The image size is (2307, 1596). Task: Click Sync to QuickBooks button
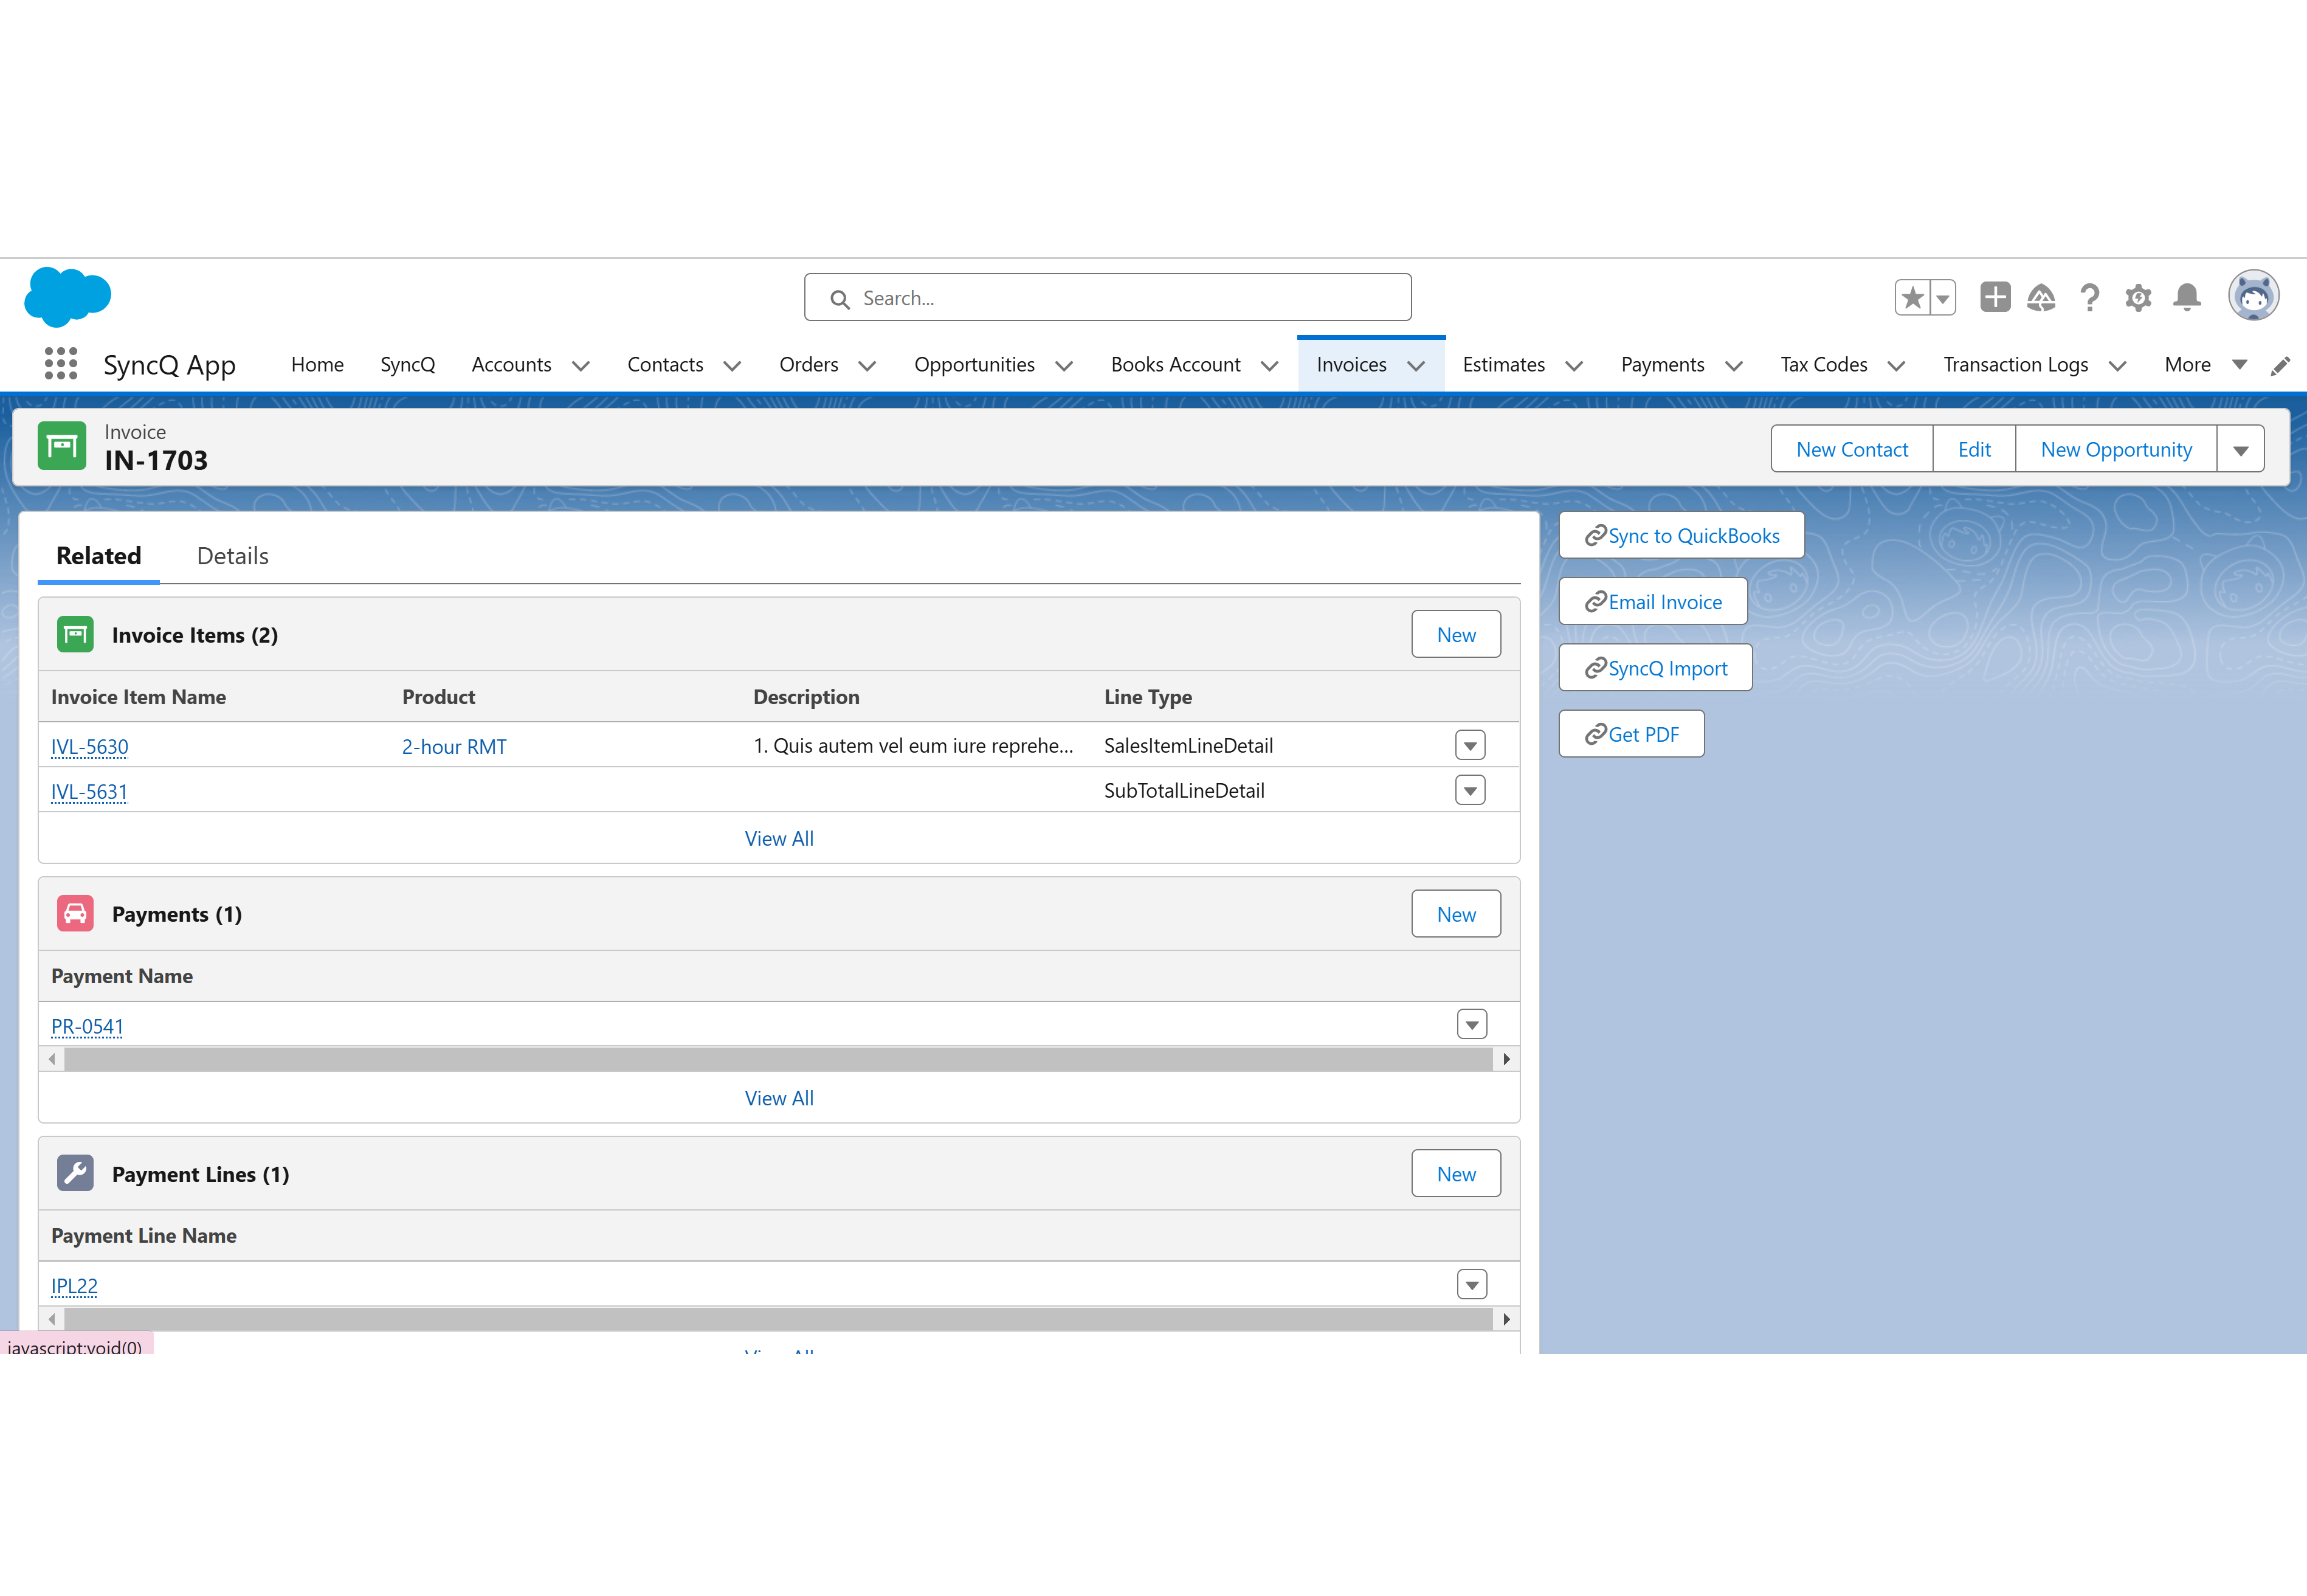(x=1682, y=536)
